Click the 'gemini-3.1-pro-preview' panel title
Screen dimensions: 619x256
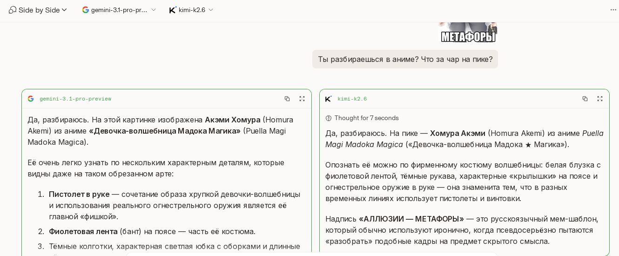point(75,99)
